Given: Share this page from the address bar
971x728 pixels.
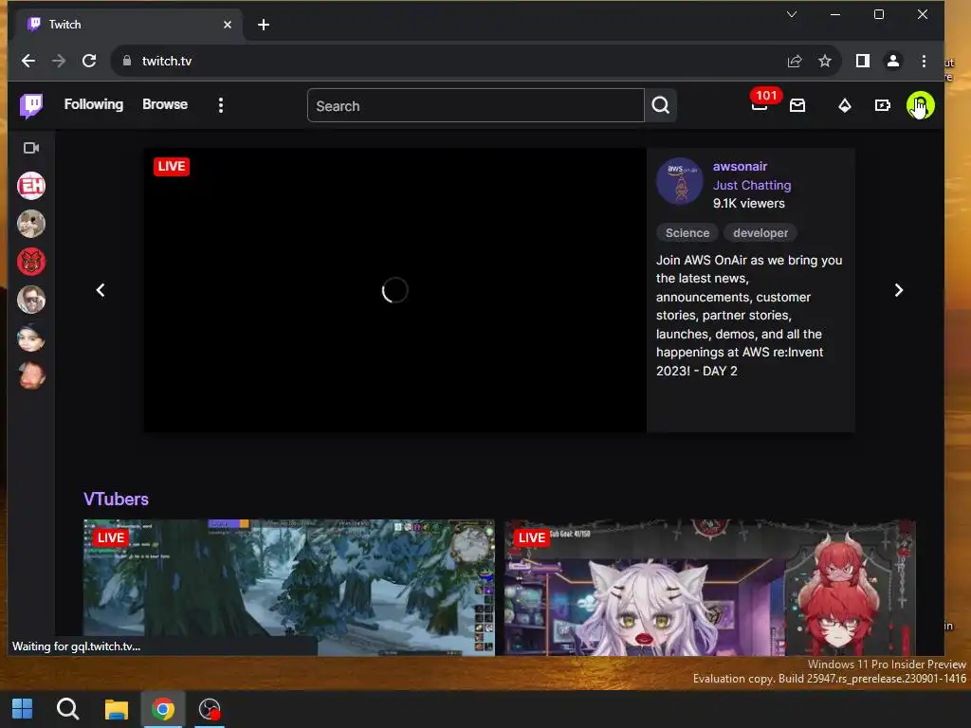Looking at the screenshot, I should coord(795,61).
